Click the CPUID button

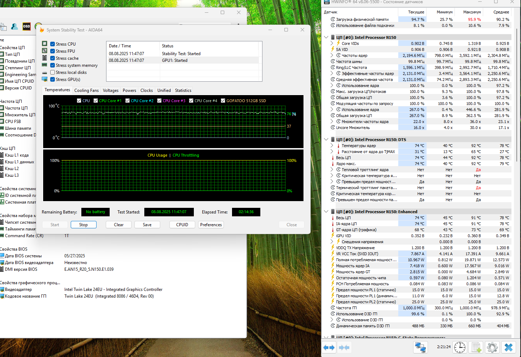pos(182,225)
